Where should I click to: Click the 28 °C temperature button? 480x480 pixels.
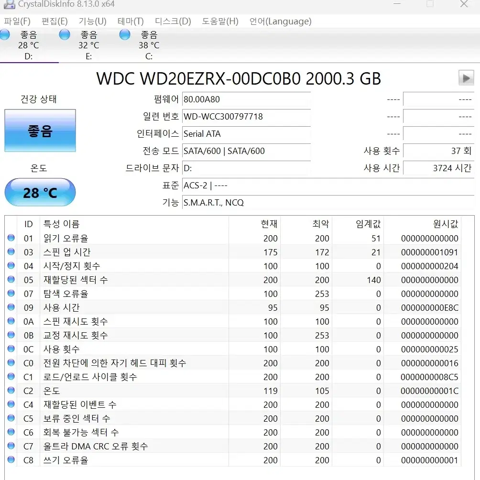[40, 193]
